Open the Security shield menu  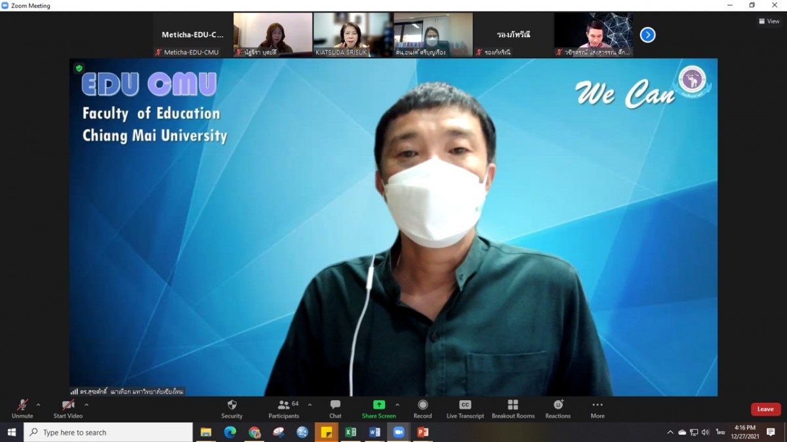(x=232, y=409)
